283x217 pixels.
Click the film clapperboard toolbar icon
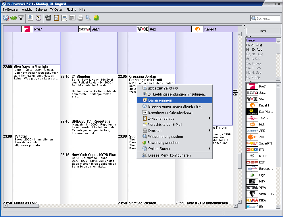48,18
